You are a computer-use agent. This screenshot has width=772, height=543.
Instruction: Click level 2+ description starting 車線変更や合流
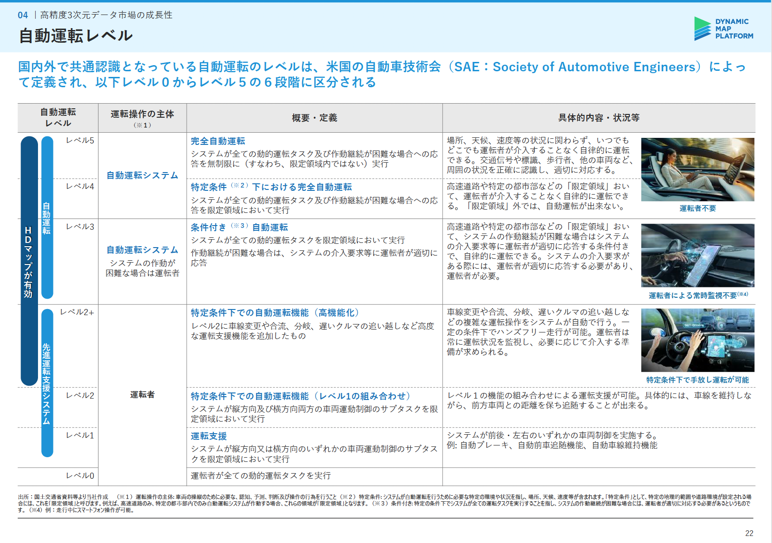538,332
